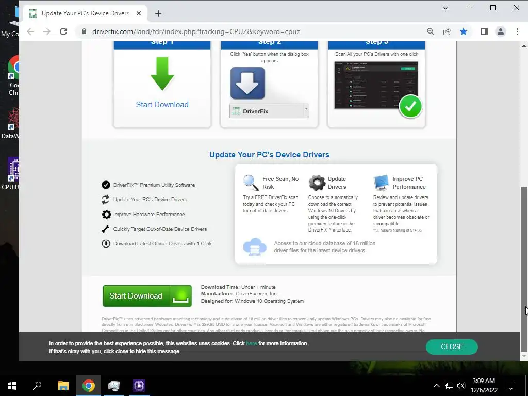Image resolution: width=528 pixels, height=396 pixels.
Task: Click the network tray icon
Action: 449,386
